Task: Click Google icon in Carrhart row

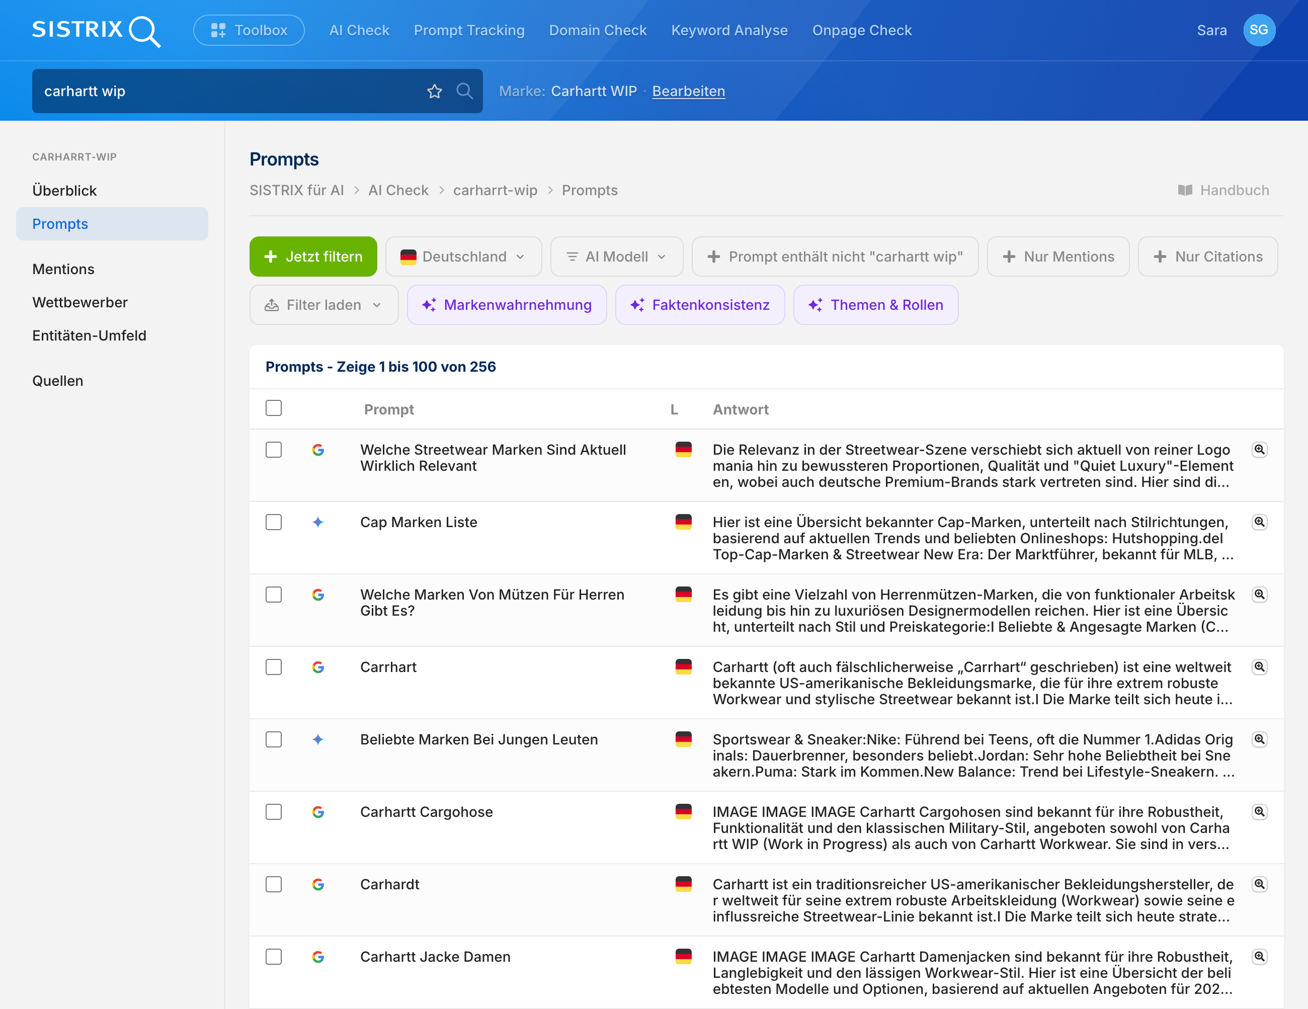Action: pyautogui.click(x=318, y=667)
